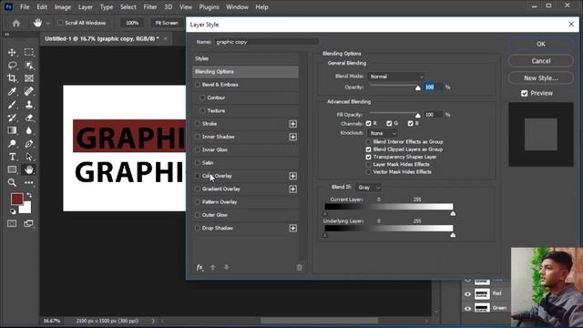This screenshot has width=583, height=328.
Task: Click the 100% zoom button
Action: tap(132, 23)
